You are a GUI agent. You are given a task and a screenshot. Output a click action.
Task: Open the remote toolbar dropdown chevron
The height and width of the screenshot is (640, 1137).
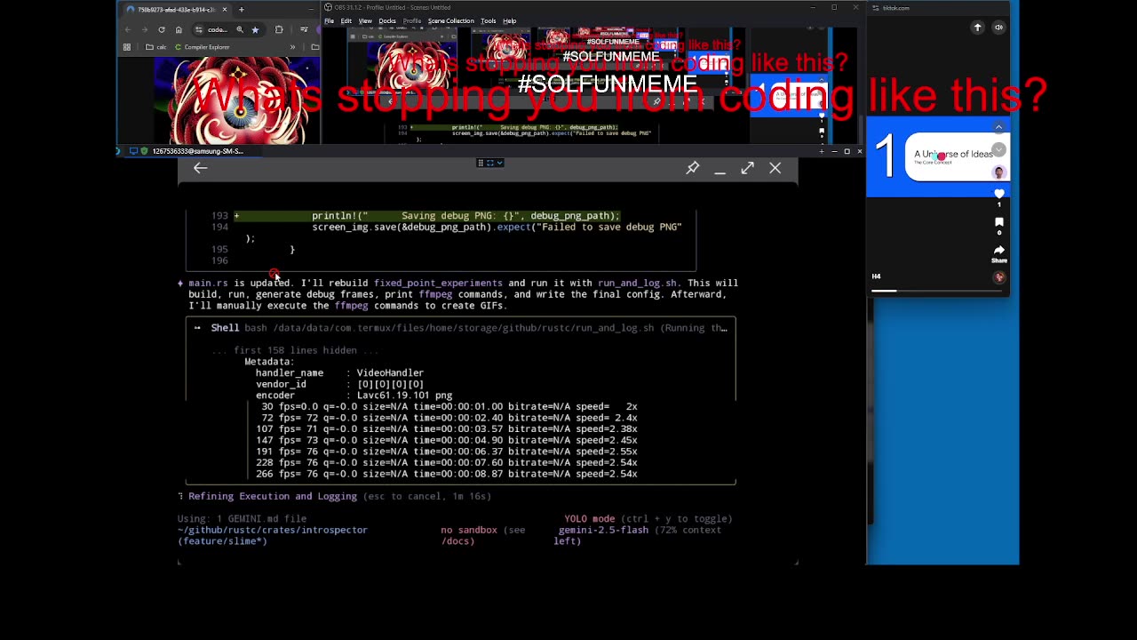[x=500, y=163]
